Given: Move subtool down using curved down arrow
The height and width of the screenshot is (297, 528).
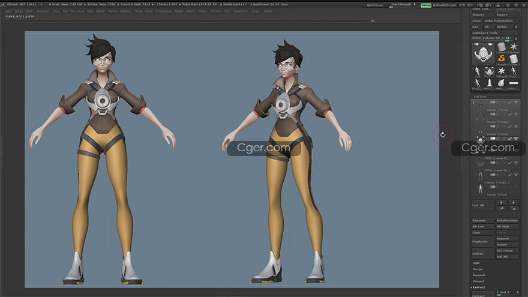Looking at the screenshot, I should tap(513, 208).
